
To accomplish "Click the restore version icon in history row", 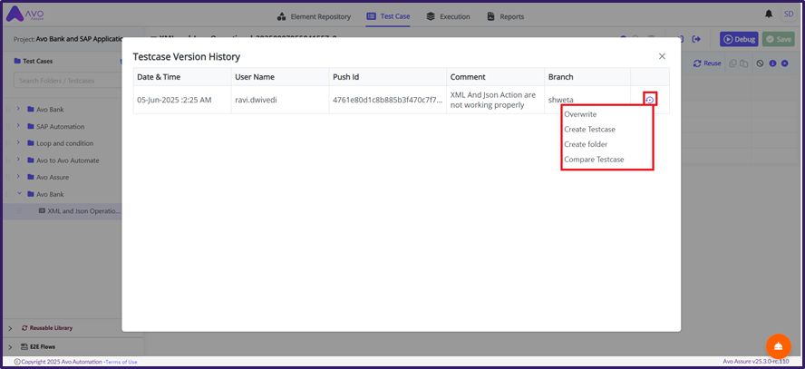I will (650, 100).
